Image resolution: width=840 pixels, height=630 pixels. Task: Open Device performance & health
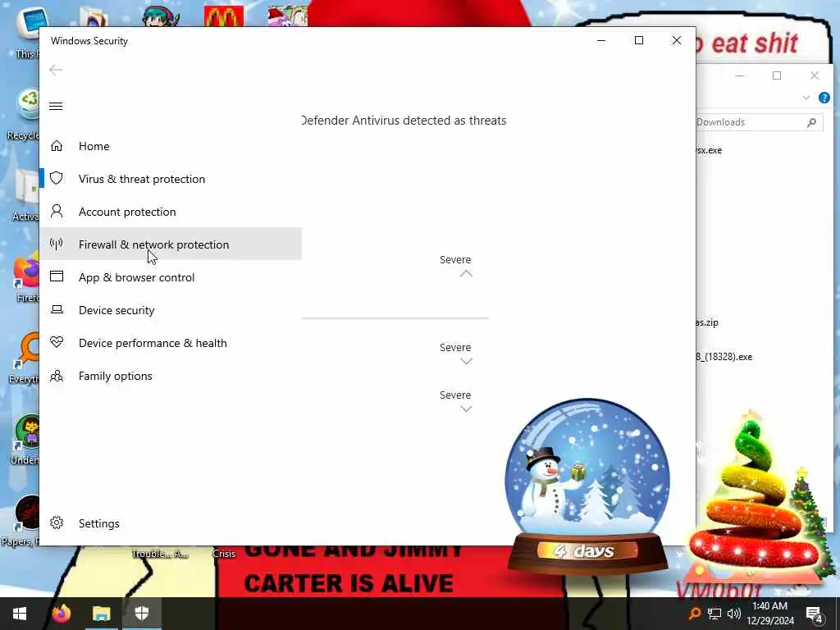(x=171, y=343)
